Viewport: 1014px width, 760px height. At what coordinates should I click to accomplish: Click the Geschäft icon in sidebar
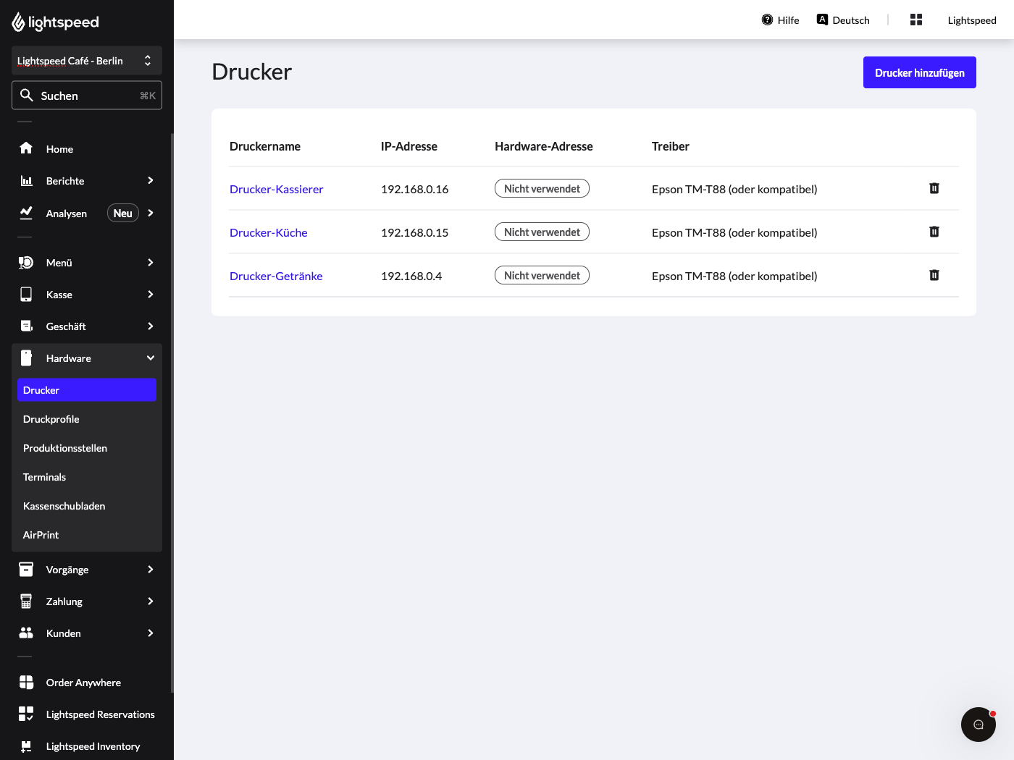[26, 326]
